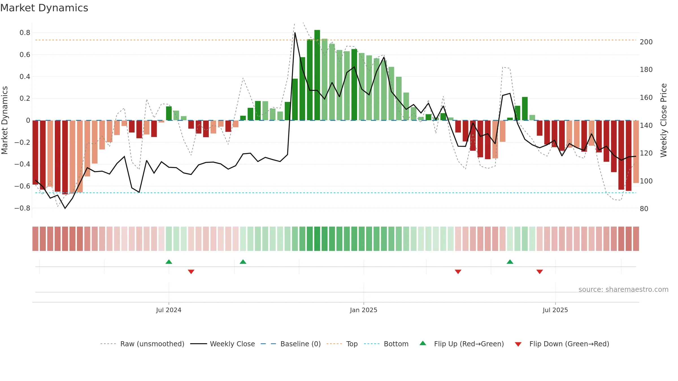678x381 pixels.
Task: Click the orange dotted Top threshold line
Action: [336, 40]
